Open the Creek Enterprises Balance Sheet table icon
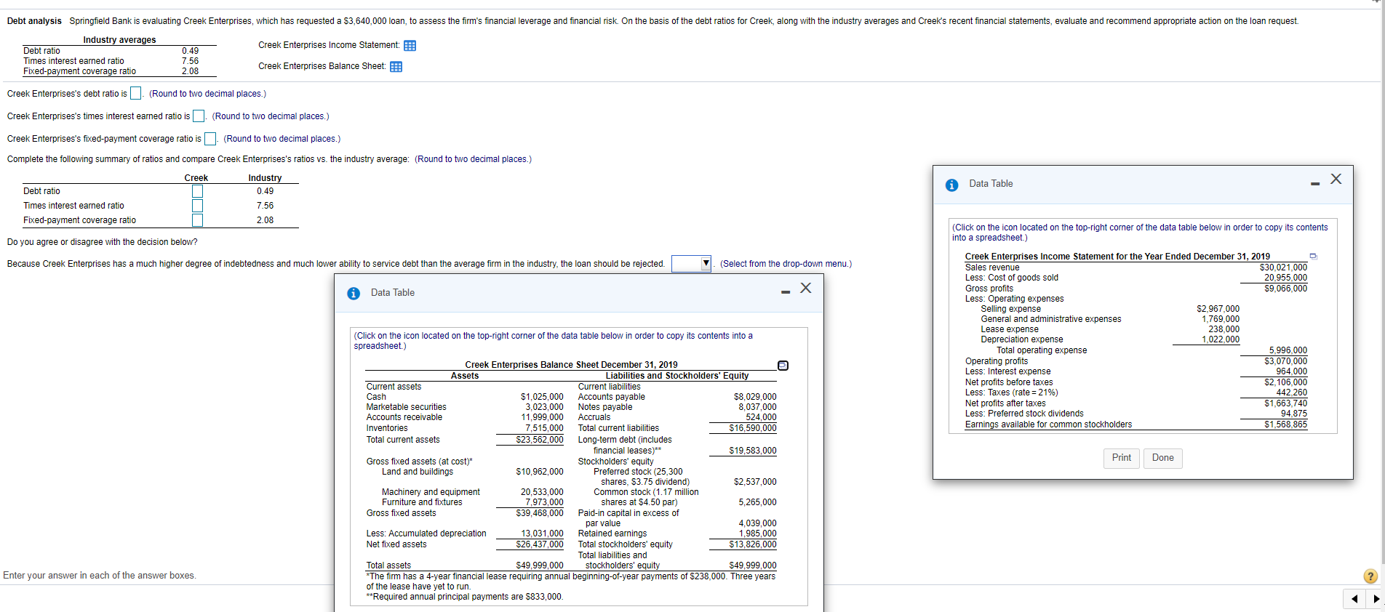 coord(396,67)
